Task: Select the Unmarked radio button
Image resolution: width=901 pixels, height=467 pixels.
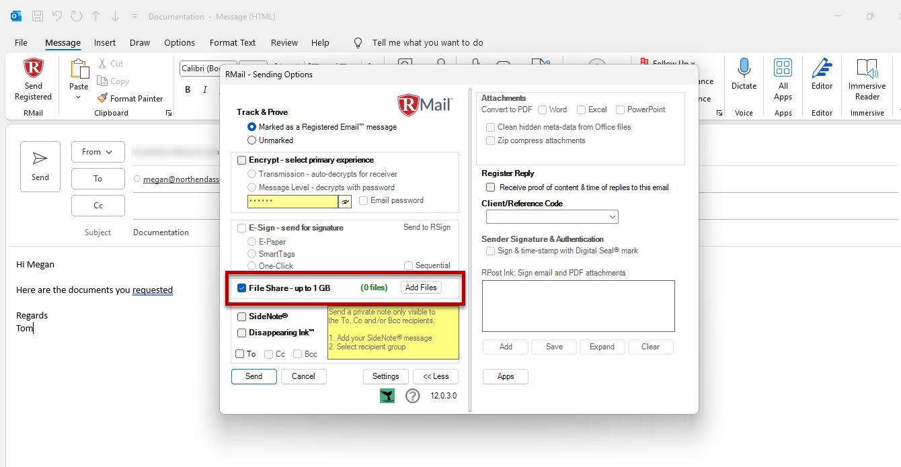Action: coord(252,140)
